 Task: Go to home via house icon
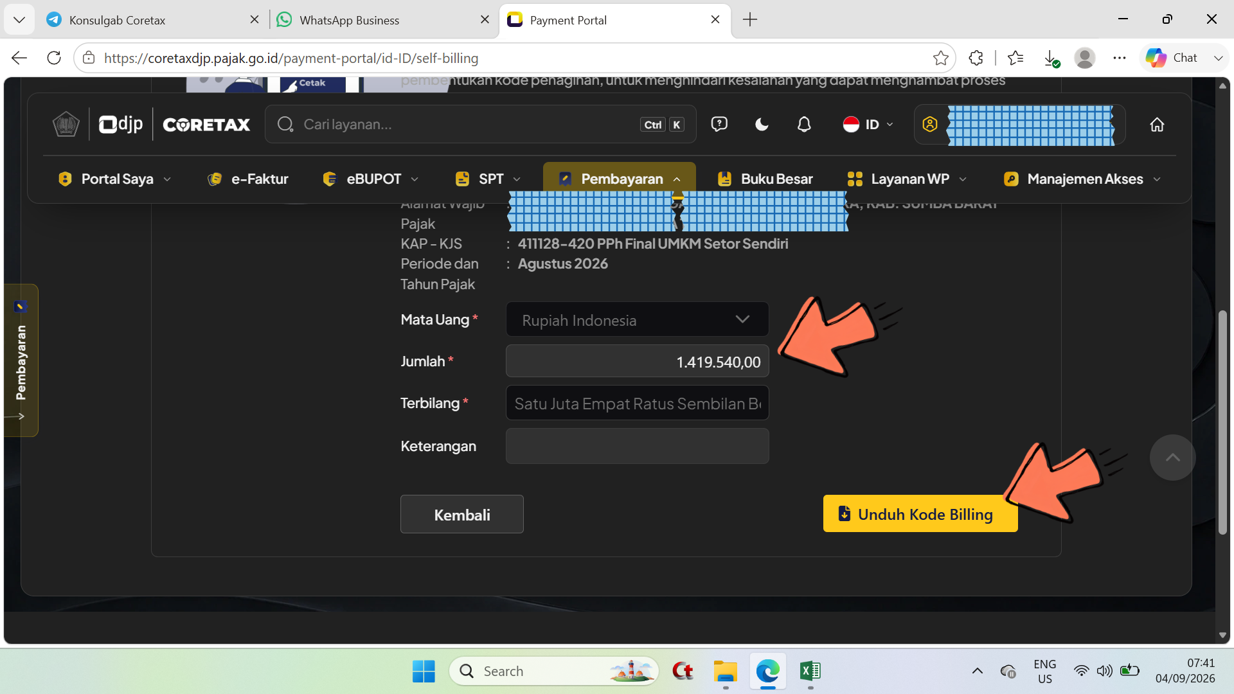pos(1157,125)
